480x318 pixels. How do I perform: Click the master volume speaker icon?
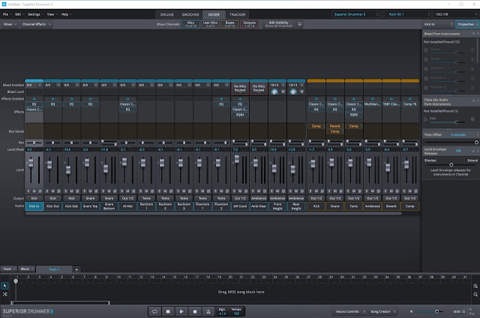[411, 311]
